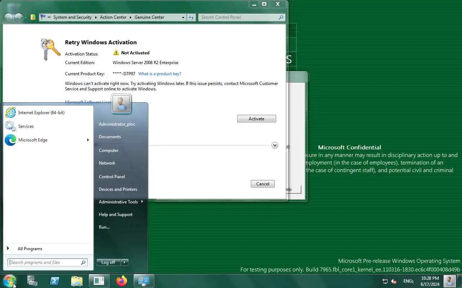Click the user picture in the taskbar corner
The height and width of the screenshot is (288, 462).
click(x=449, y=281)
